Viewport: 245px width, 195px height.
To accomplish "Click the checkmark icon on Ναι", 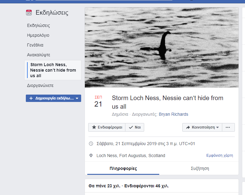I will (131, 127).
